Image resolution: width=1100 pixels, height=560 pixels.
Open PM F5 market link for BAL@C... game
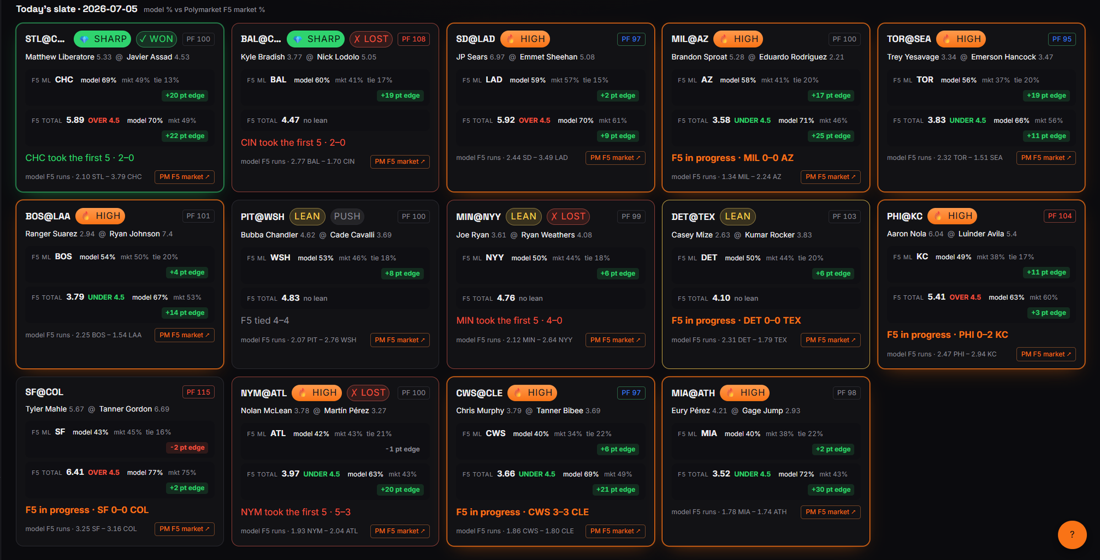(x=400, y=162)
